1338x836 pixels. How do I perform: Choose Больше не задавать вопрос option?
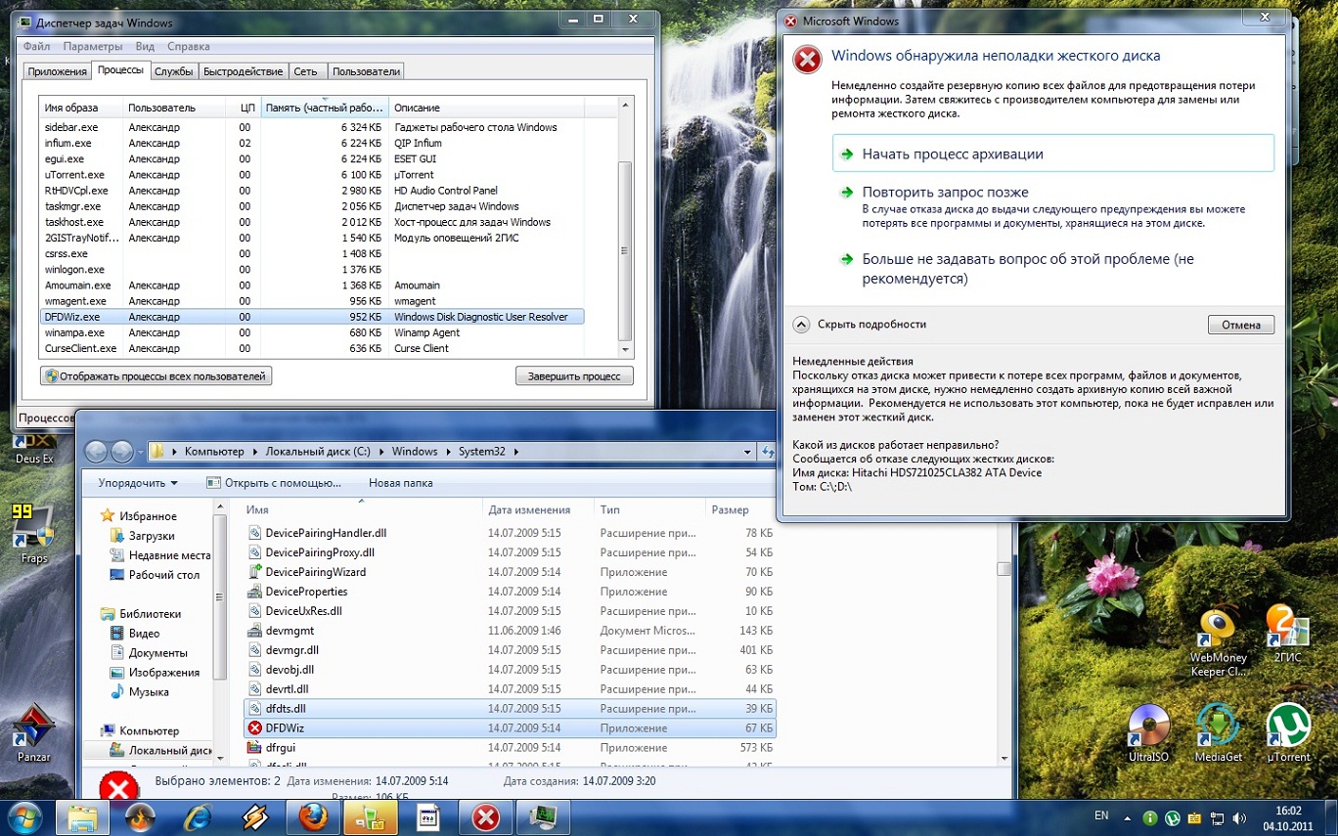[x=1054, y=269]
